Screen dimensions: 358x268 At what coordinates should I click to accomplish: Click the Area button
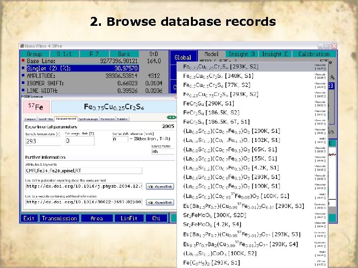(96, 218)
